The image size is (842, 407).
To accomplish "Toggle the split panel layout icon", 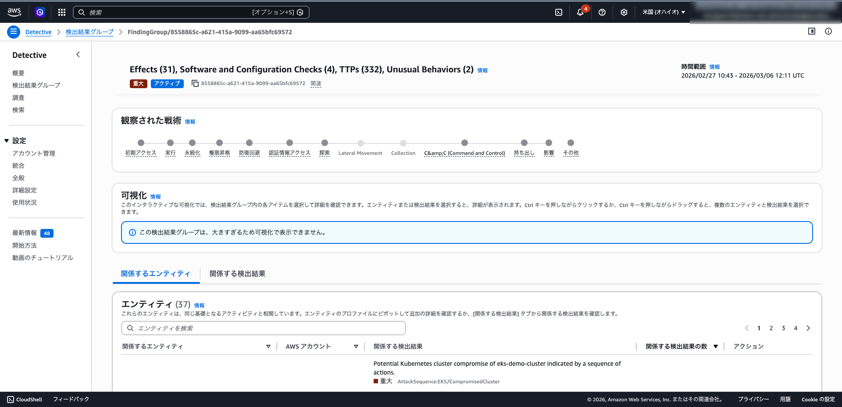I will pos(812,31).
